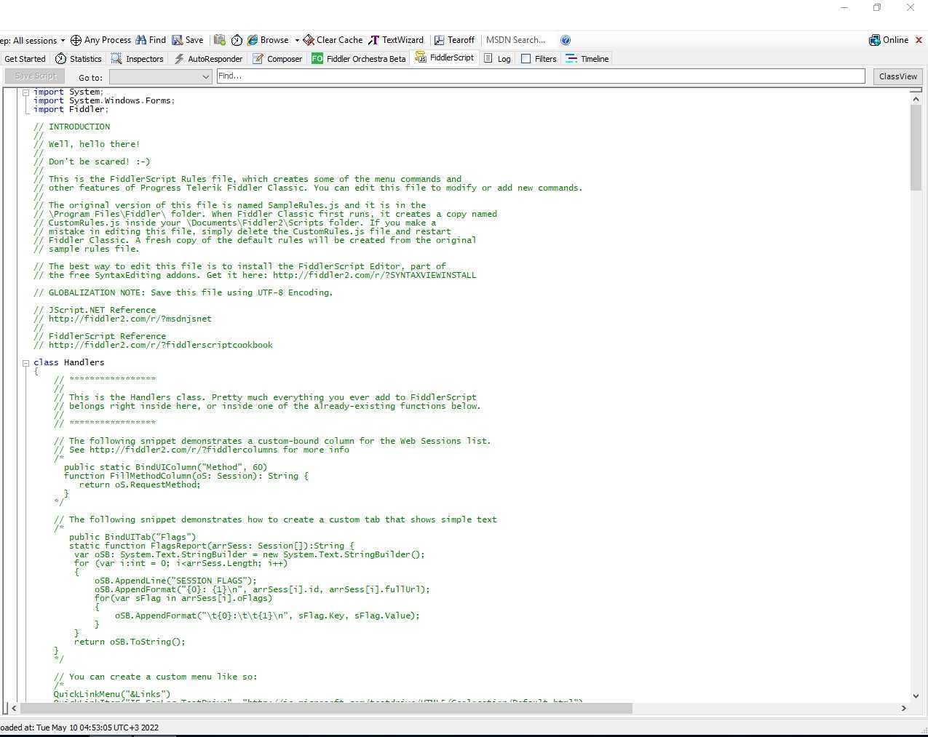Collapse the class Handlers code block

click(25, 363)
